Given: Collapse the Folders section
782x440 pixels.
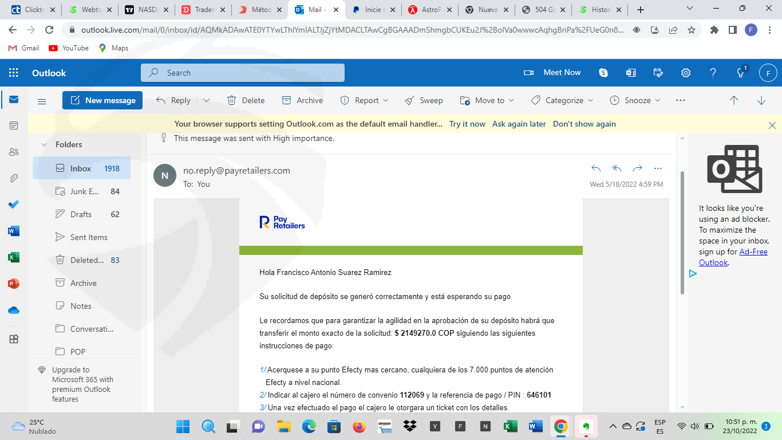Looking at the screenshot, I should point(44,144).
